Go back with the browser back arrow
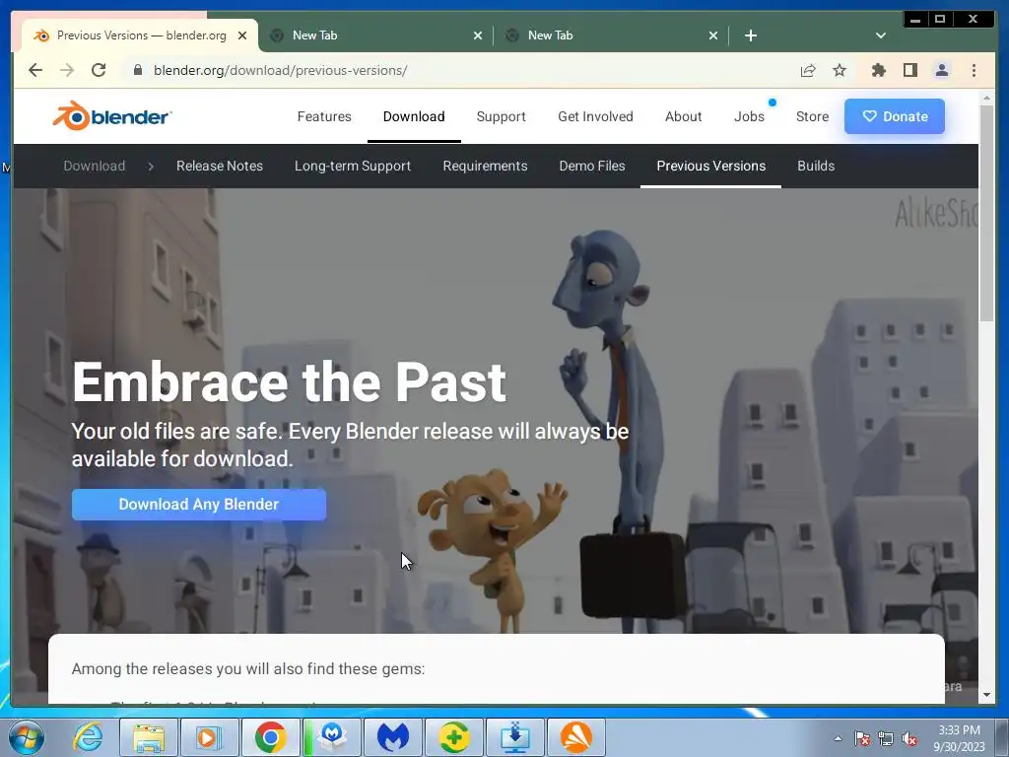 pyautogui.click(x=35, y=70)
